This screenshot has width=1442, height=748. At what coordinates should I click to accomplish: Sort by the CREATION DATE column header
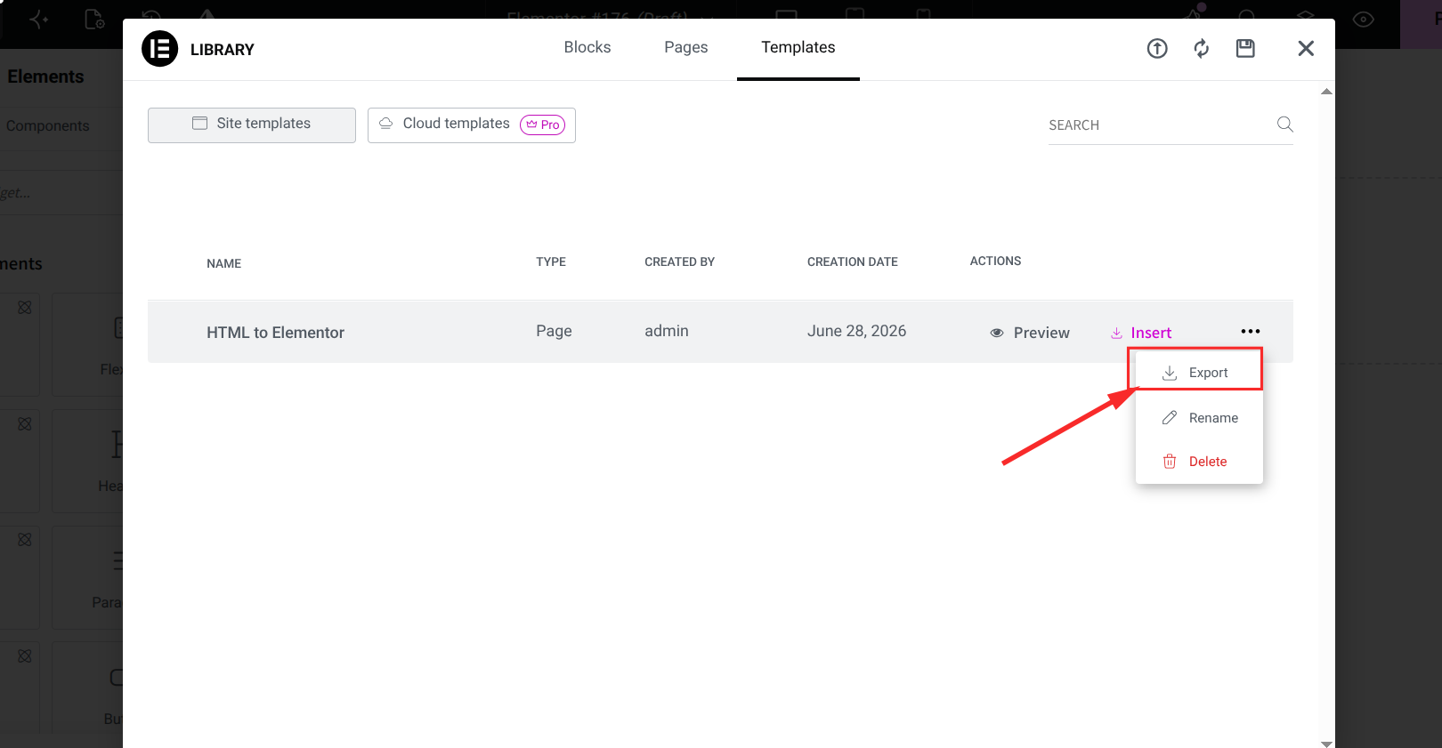pos(853,261)
